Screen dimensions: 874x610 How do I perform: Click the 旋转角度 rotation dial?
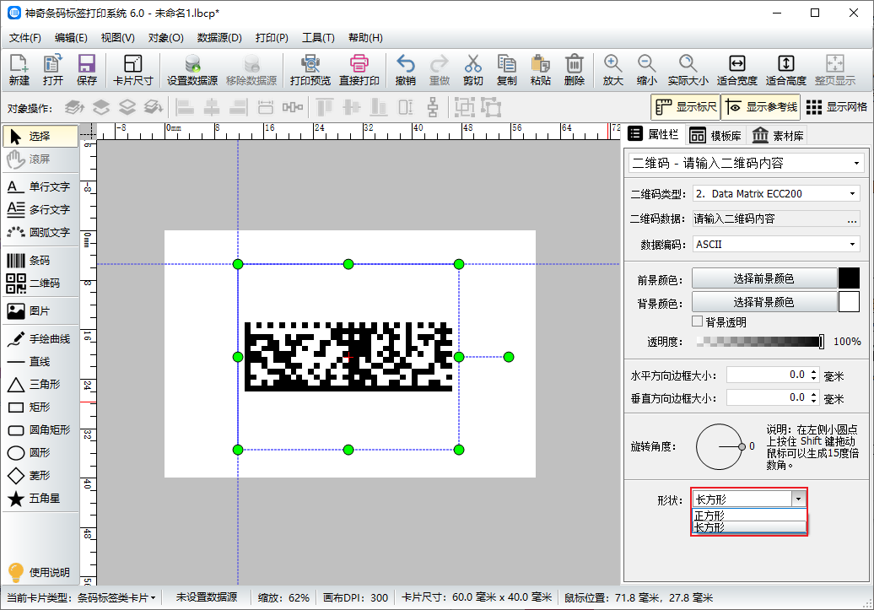click(x=719, y=446)
